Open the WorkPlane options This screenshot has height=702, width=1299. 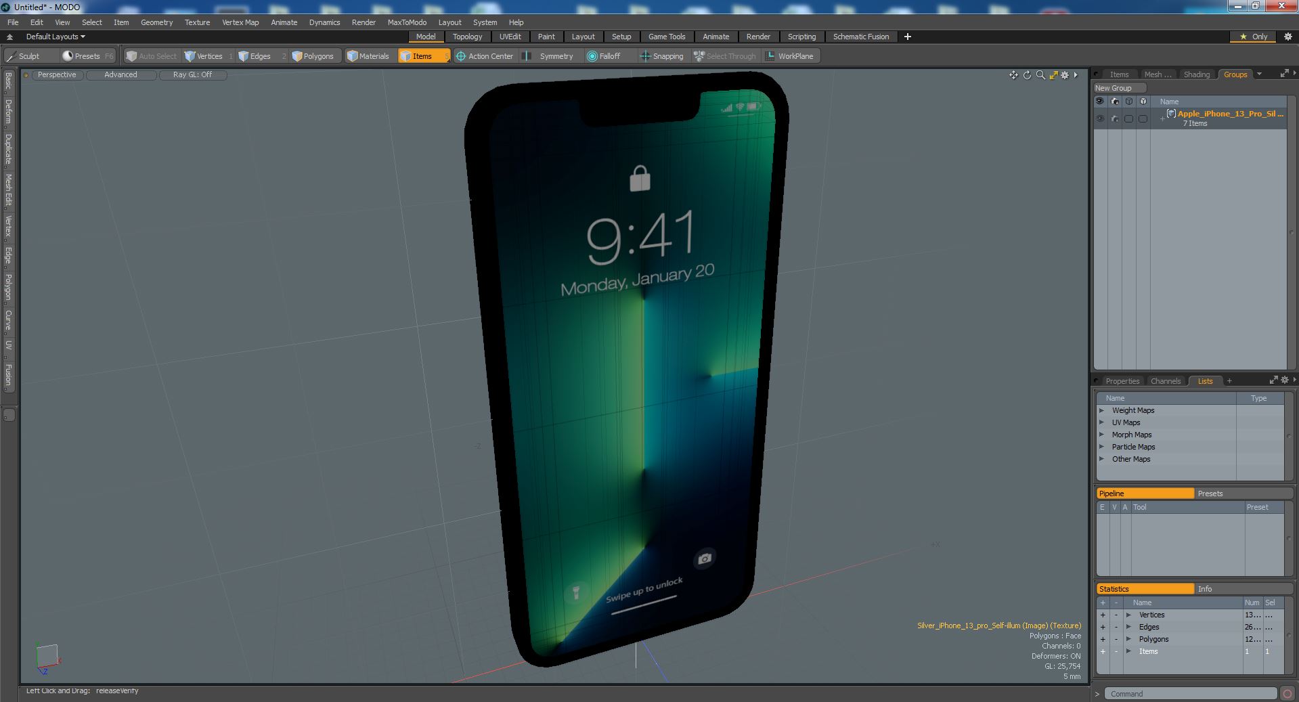tap(790, 56)
